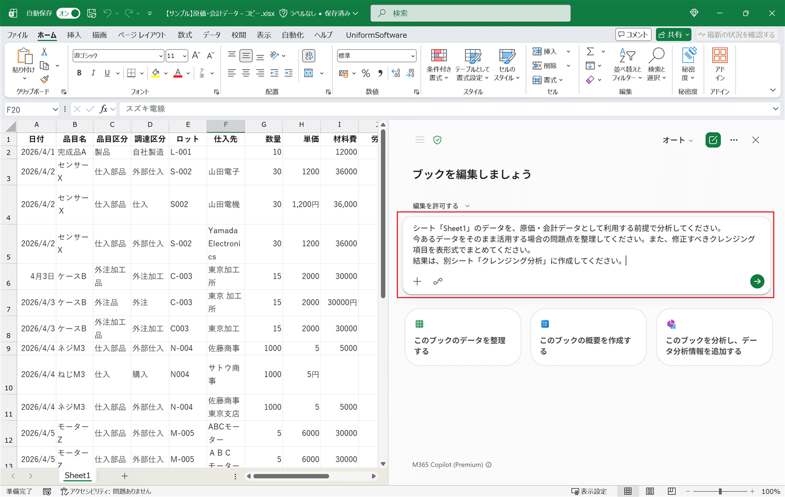Increase decimal places
The image size is (785, 497).
396,73
